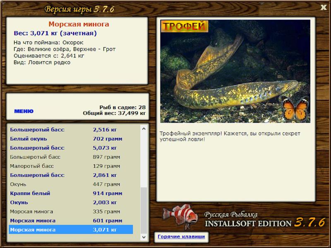Click the ТРОФЕЙ badge on the photo
Viewport: 331px width, 248px height.
click(x=185, y=26)
